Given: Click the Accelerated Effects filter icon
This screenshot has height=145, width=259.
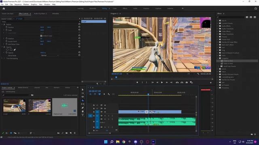Looking at the screenshot, I should point(247,17).
